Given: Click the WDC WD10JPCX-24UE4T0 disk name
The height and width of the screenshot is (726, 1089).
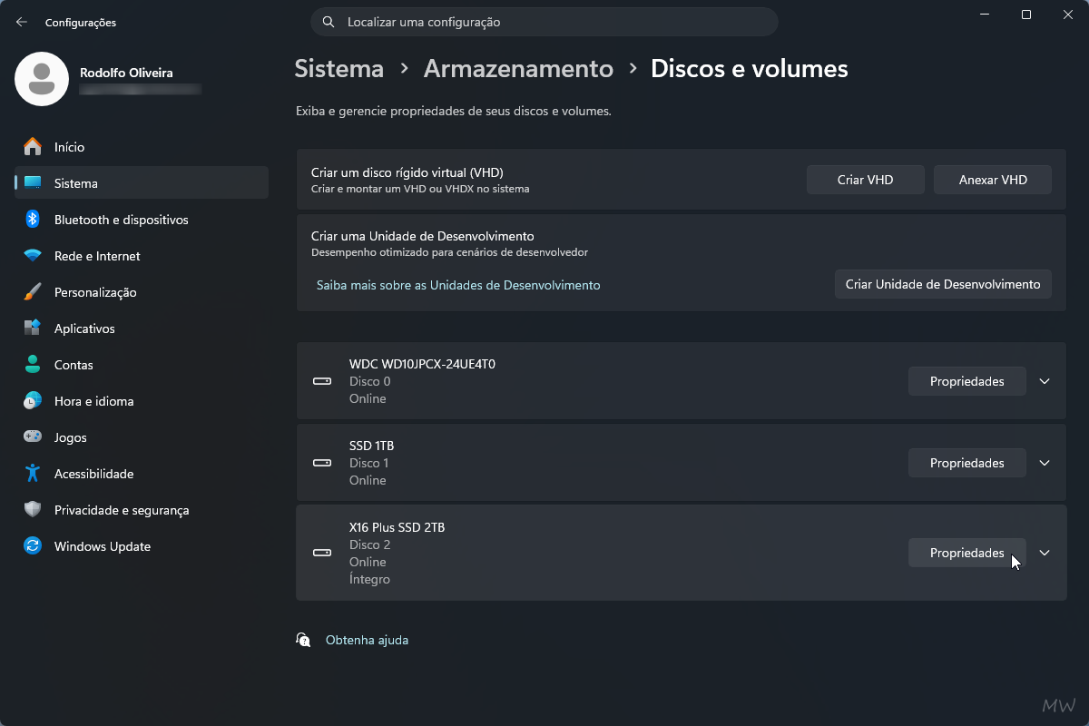Looking at the screenshot, I should 422,364.
